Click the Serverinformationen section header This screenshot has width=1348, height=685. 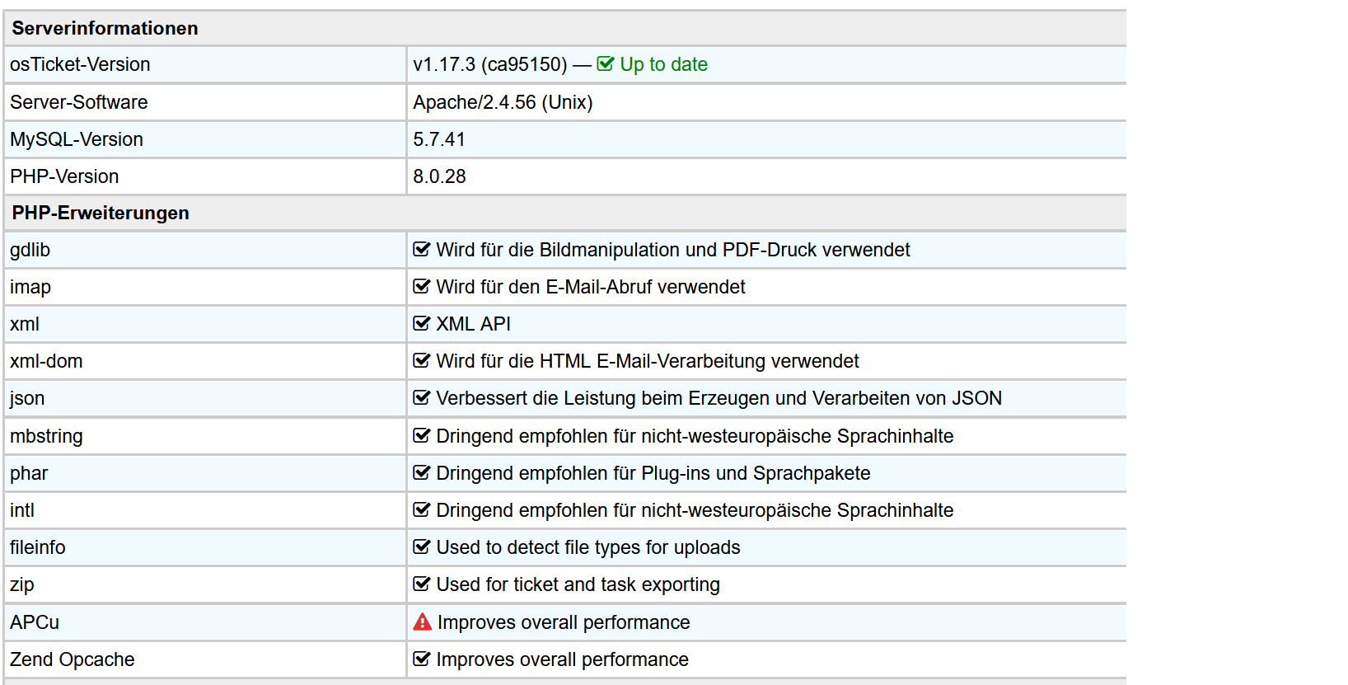click(x=105, y=28)
